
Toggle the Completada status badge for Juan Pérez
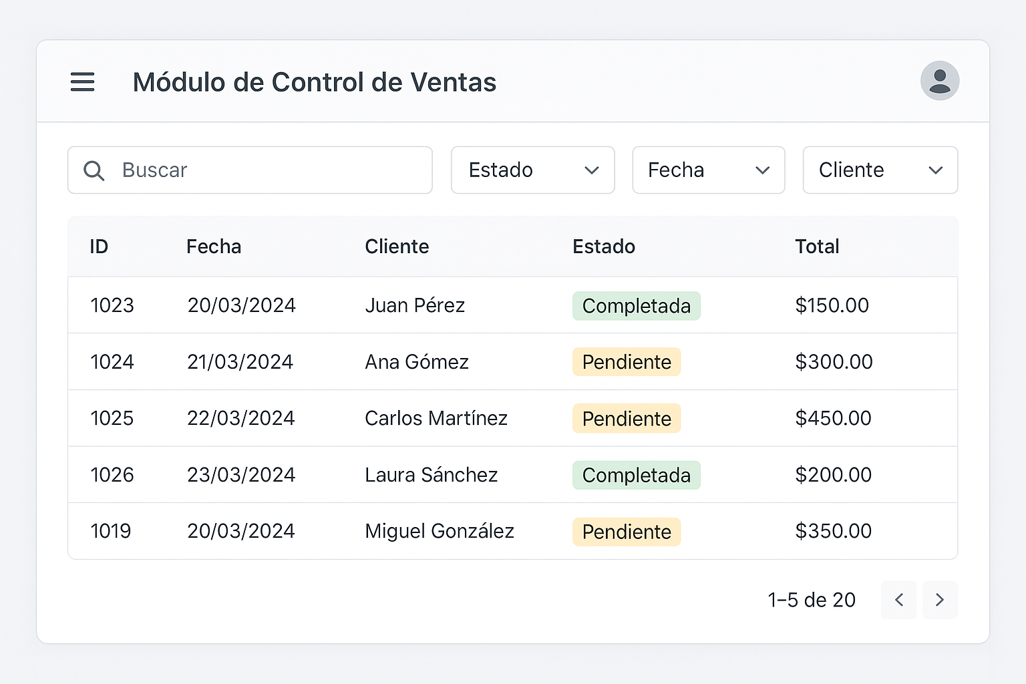pos(636,305)
